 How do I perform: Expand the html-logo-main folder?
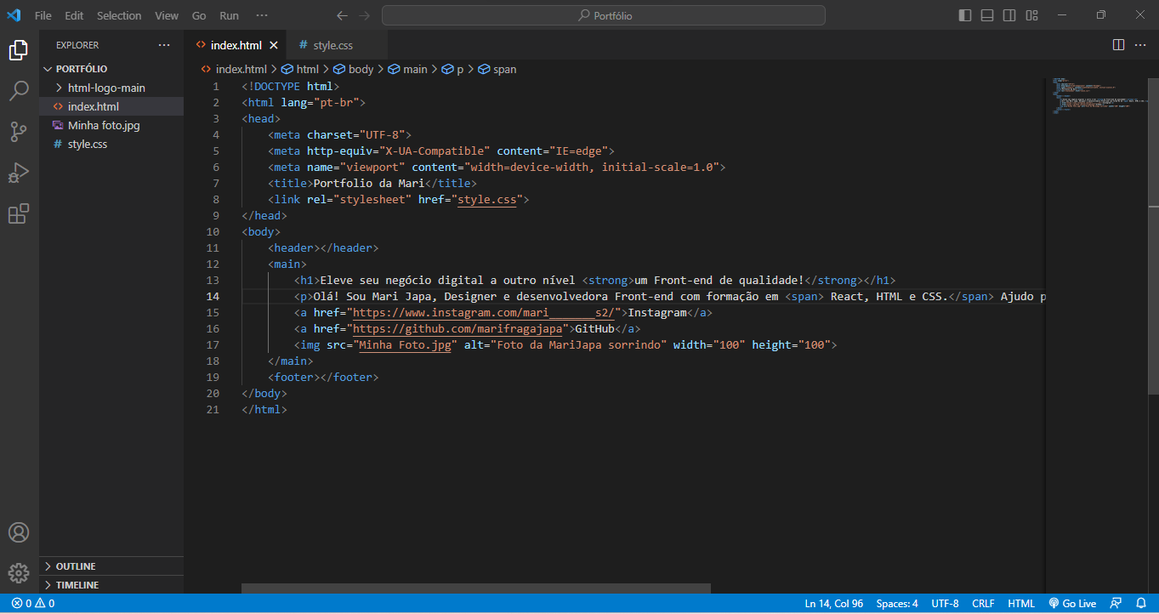tap(111, 88)
